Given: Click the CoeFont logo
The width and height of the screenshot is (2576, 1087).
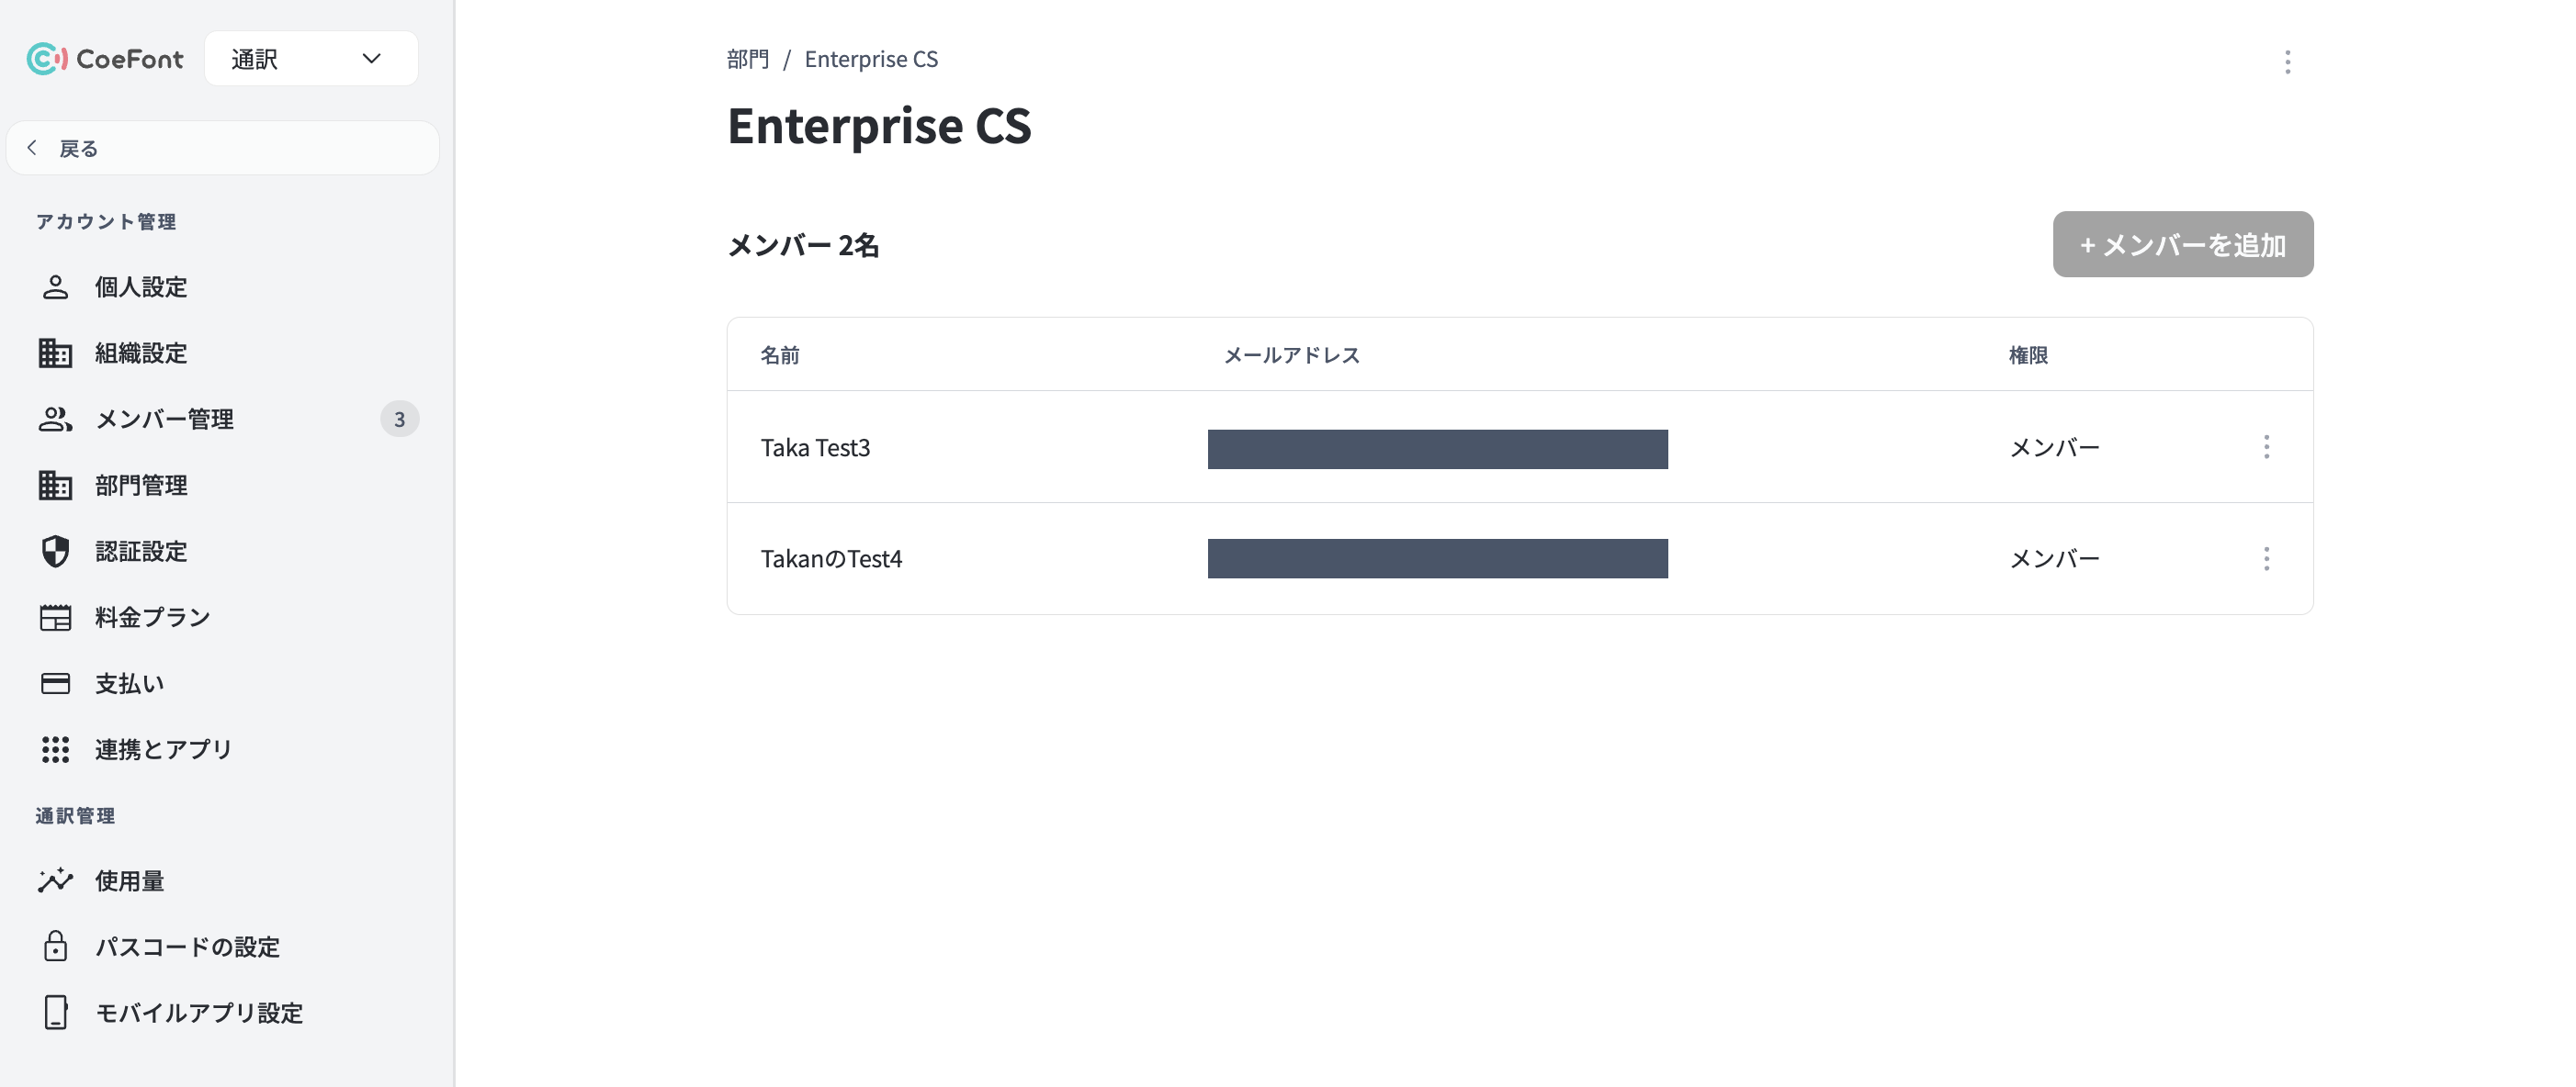Looking at the screenshot, I should 105,59.
